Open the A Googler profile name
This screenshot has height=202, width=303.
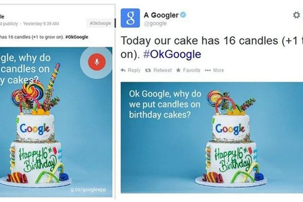pyautogui.click(x=161, y=15)
